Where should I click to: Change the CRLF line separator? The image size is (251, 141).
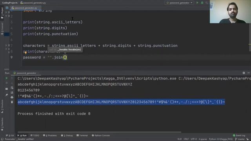[x=186, y=139]
